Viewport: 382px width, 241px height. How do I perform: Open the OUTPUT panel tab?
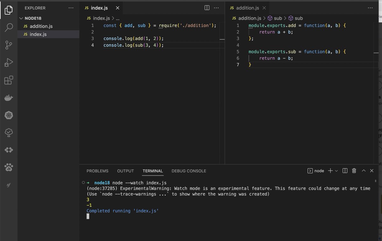click(125, 171)
